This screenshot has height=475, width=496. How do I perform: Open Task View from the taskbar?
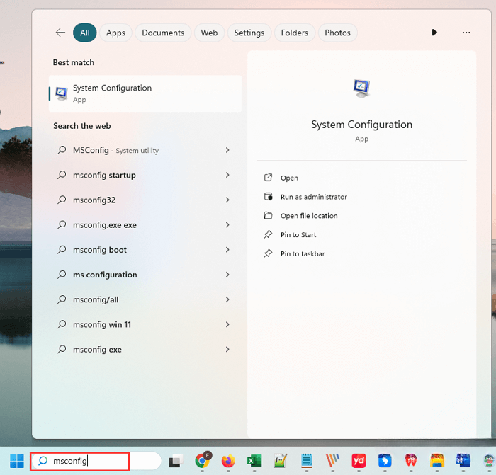coord(176,461)
